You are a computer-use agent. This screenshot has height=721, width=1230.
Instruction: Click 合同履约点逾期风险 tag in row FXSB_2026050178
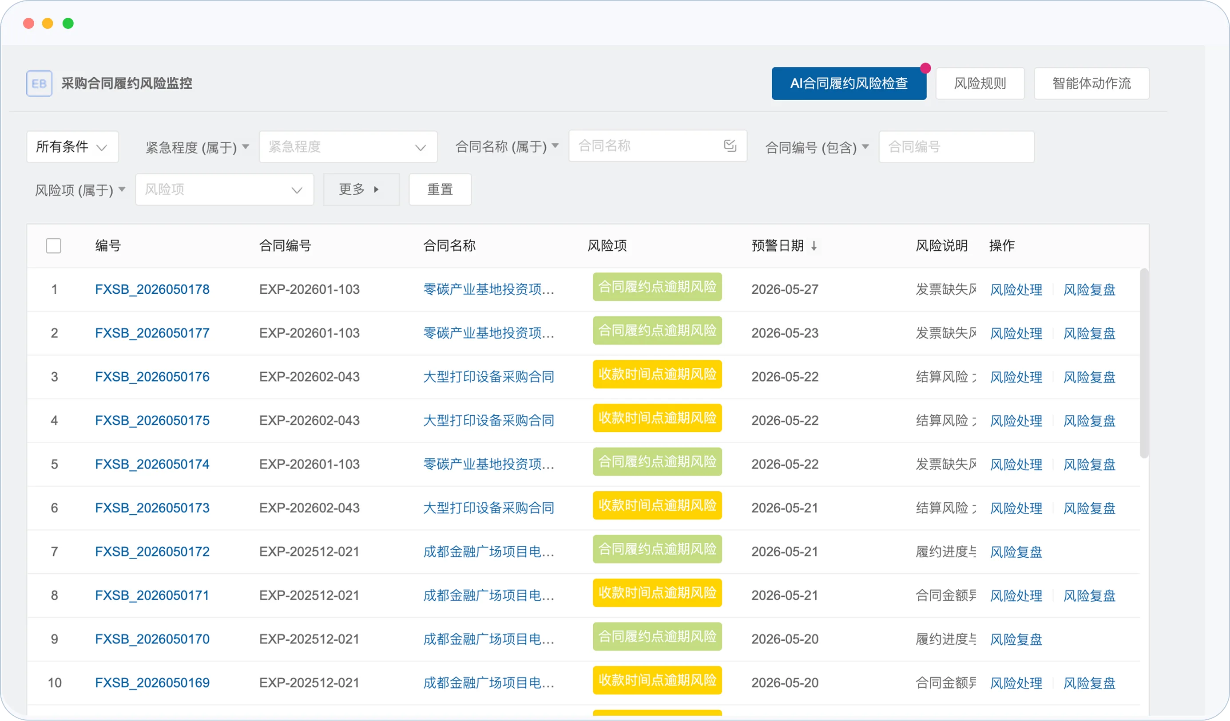(x=657, y=287)
